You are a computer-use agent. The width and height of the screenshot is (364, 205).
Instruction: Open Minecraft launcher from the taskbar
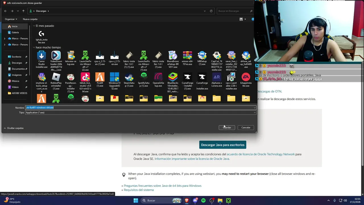tap(228, 200)
